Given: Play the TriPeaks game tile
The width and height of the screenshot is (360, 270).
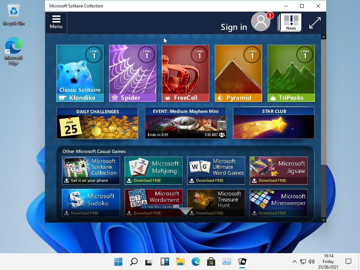Looking at the screenshot, I should pos(291,73).
